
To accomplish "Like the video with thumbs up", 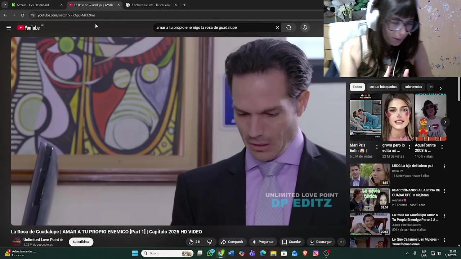I will 194,242.
